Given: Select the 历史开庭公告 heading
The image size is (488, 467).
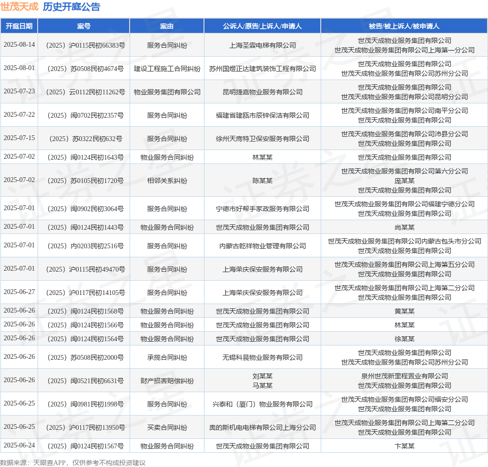Looking at the screenshot, I should 71,7.
